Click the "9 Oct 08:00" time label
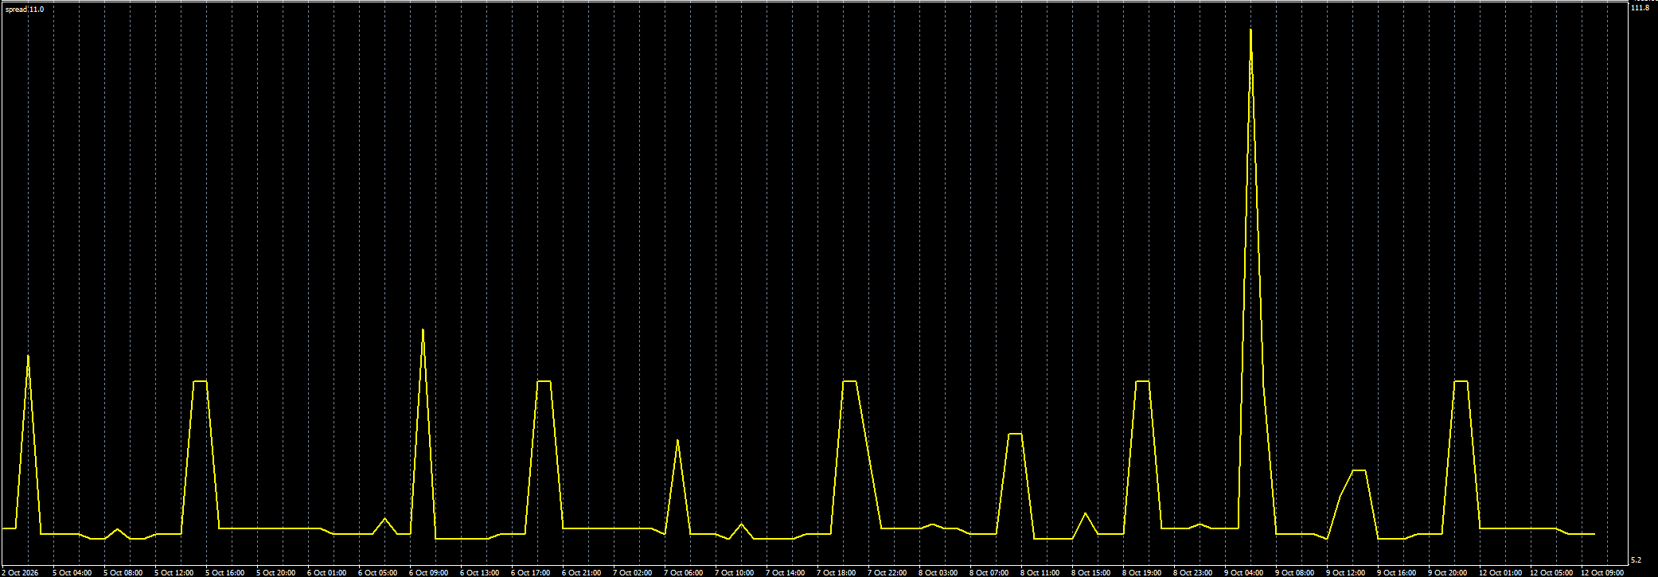Viewport: 1658px width, 577px height. pos(1295,572)
